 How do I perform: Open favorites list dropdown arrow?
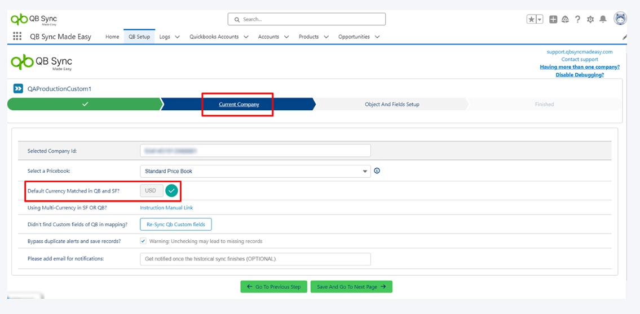540,19
